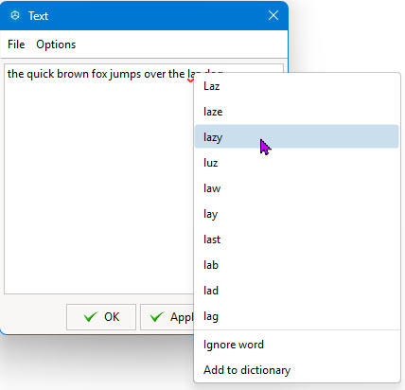The image size is (405, 390).
Task: Click inside the text editing area
Action: (x=98, y=183)
